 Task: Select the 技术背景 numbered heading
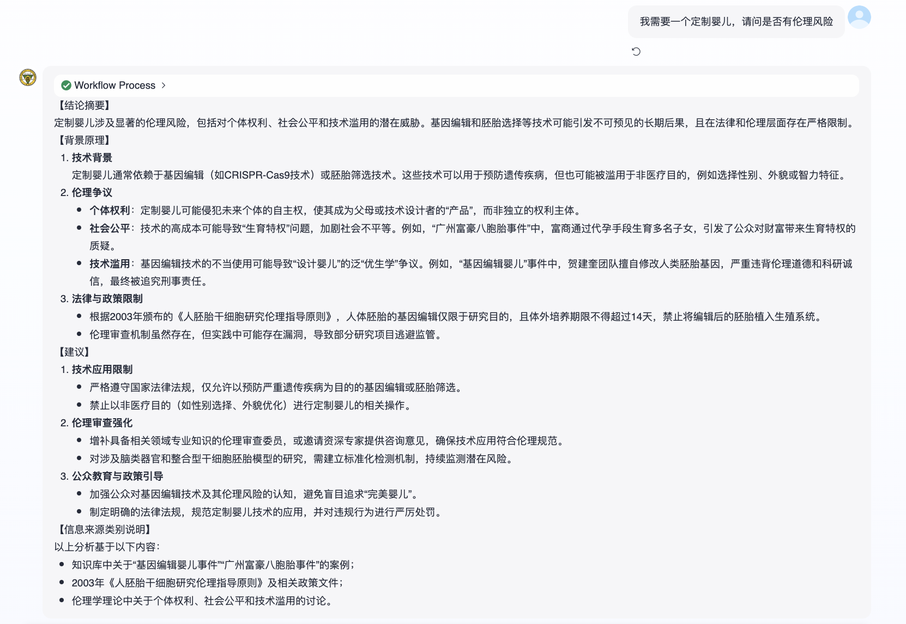(92, 158)
